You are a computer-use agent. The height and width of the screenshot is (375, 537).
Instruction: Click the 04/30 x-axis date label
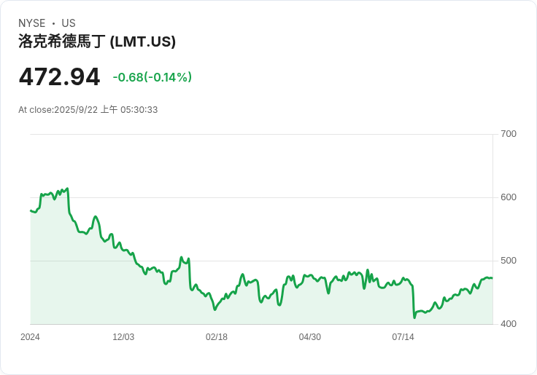[x=310, y=337]
